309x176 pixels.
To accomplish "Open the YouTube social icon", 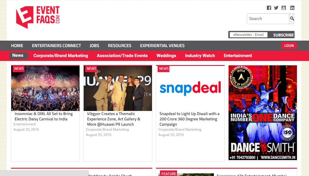I will coord(284,8).
